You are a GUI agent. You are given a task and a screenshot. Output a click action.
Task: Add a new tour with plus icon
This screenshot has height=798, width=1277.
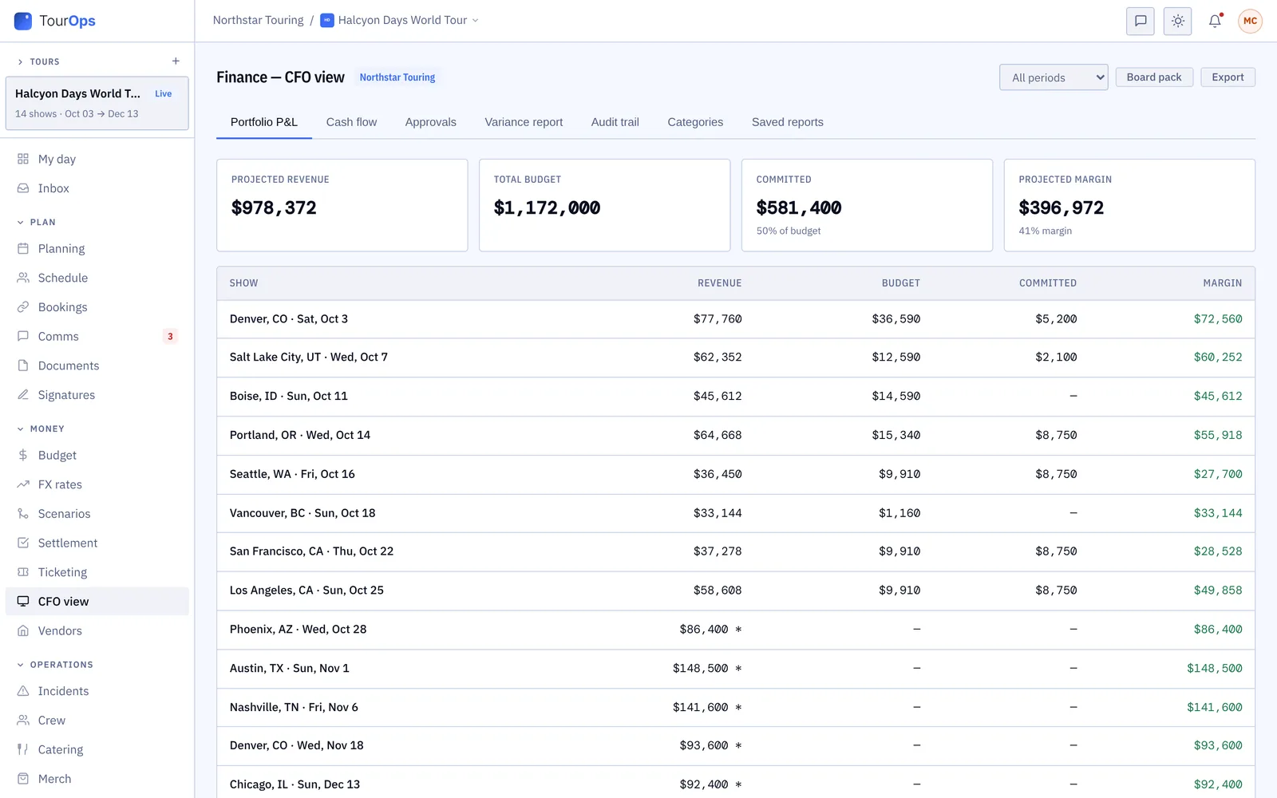pyautogui.click(x=176, y=61)
